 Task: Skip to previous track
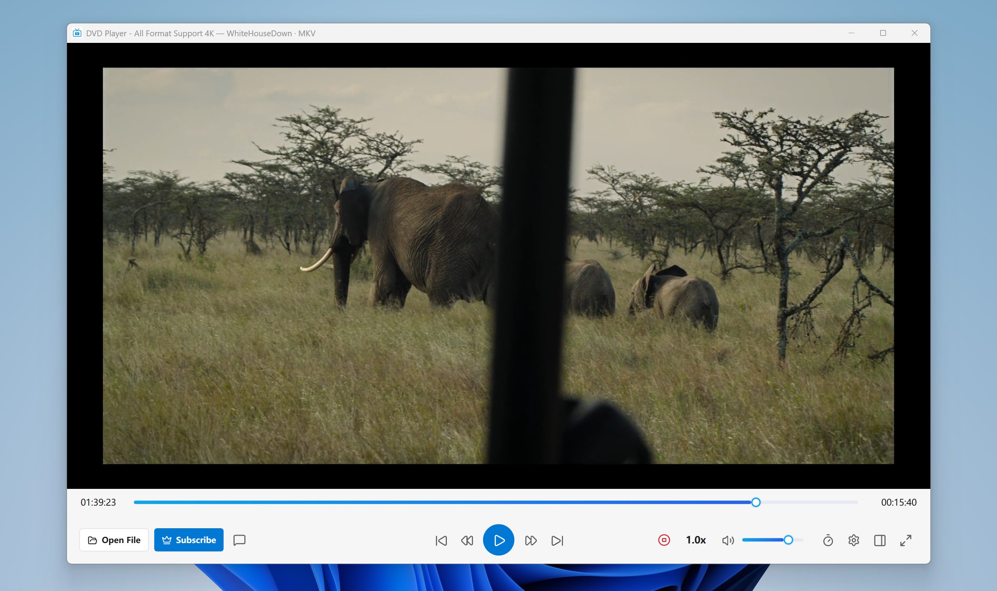(441, 541)
